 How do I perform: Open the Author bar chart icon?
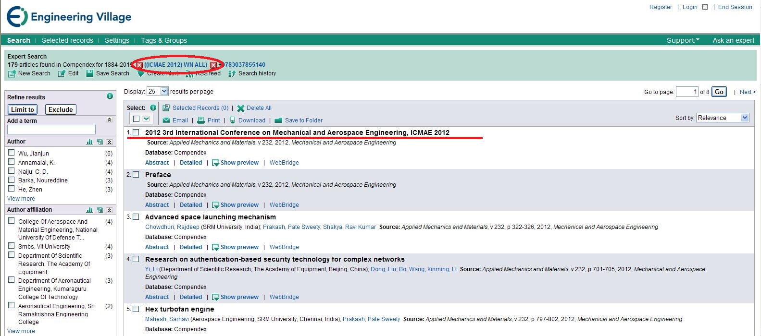click(89, 142)
